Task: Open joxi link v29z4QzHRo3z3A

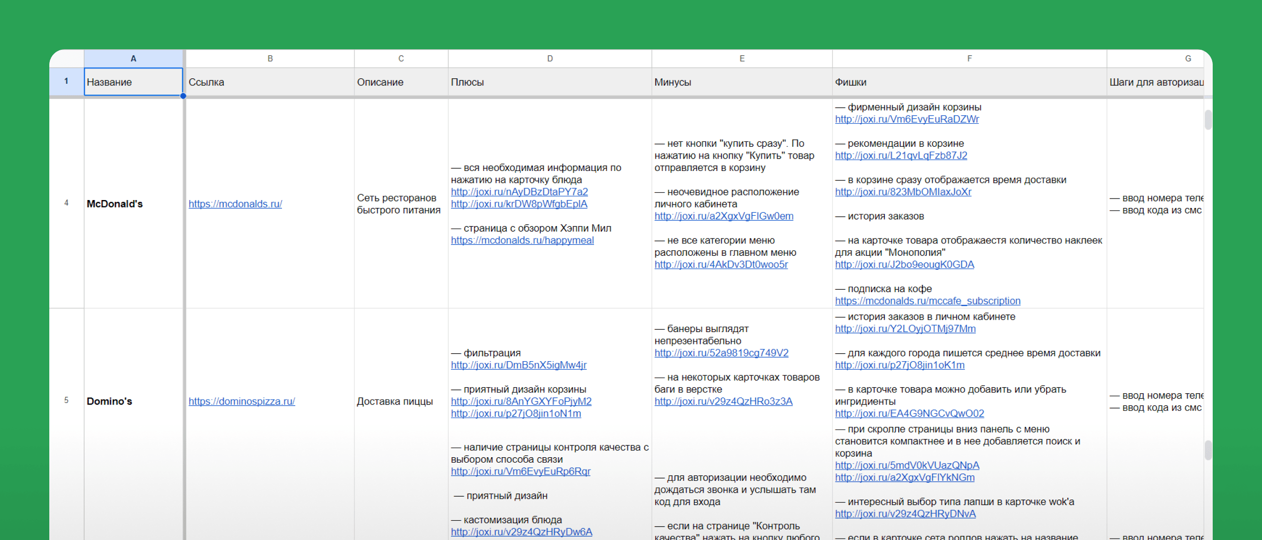Action: click(723, 402)
